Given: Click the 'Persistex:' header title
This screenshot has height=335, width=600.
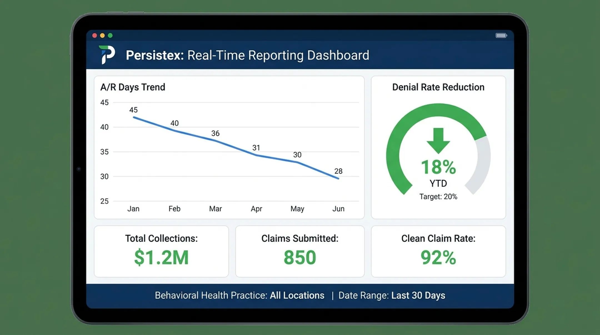Looking at the screenshot, I should point(155,55).
